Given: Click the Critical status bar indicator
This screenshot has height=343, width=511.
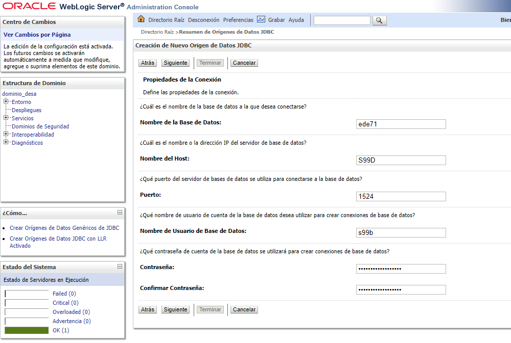Looking at the screenshot, I should (x=27, y=303).
